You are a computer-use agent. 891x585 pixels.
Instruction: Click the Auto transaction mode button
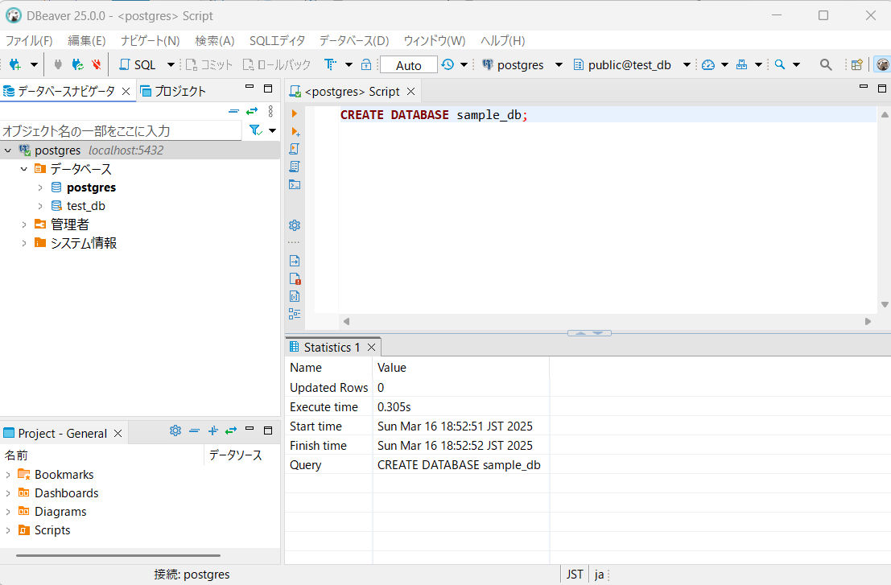click(x=408, y=65)
